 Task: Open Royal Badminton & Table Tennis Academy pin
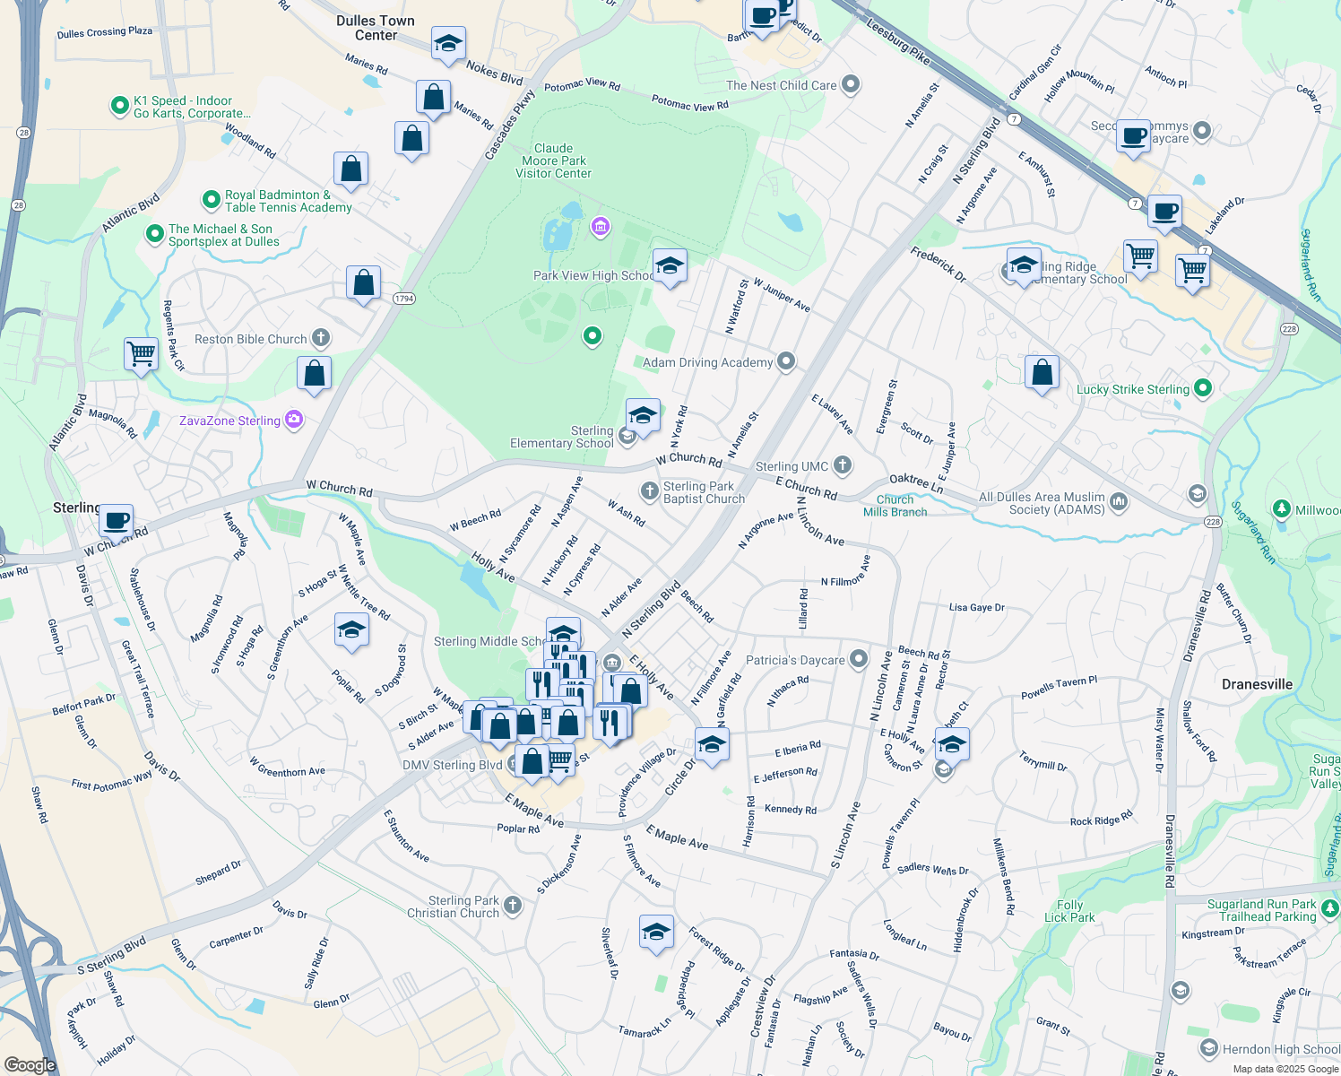pyautogui.click(x=211, y=200)
